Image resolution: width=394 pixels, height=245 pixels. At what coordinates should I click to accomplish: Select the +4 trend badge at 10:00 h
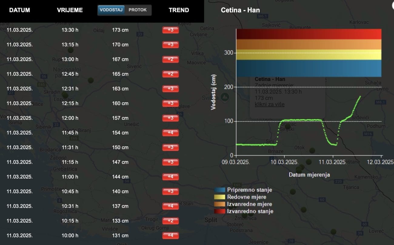170,236
